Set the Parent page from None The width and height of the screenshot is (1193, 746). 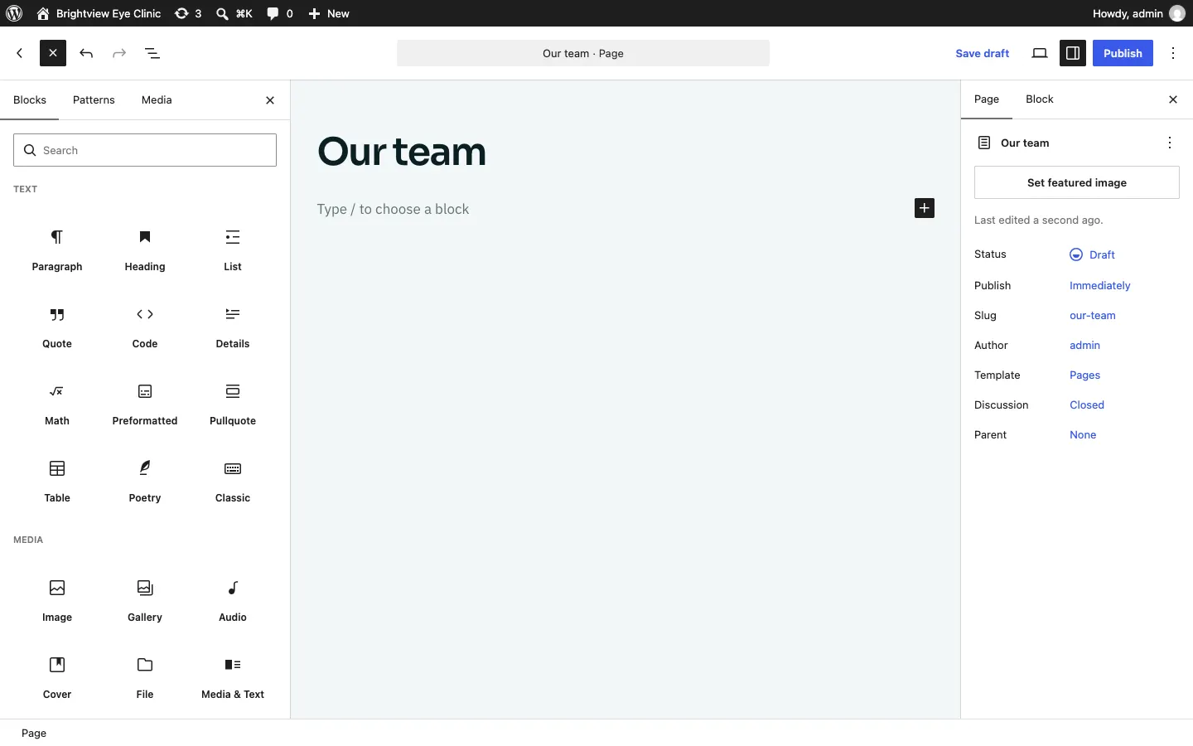tap(1083, 435)
